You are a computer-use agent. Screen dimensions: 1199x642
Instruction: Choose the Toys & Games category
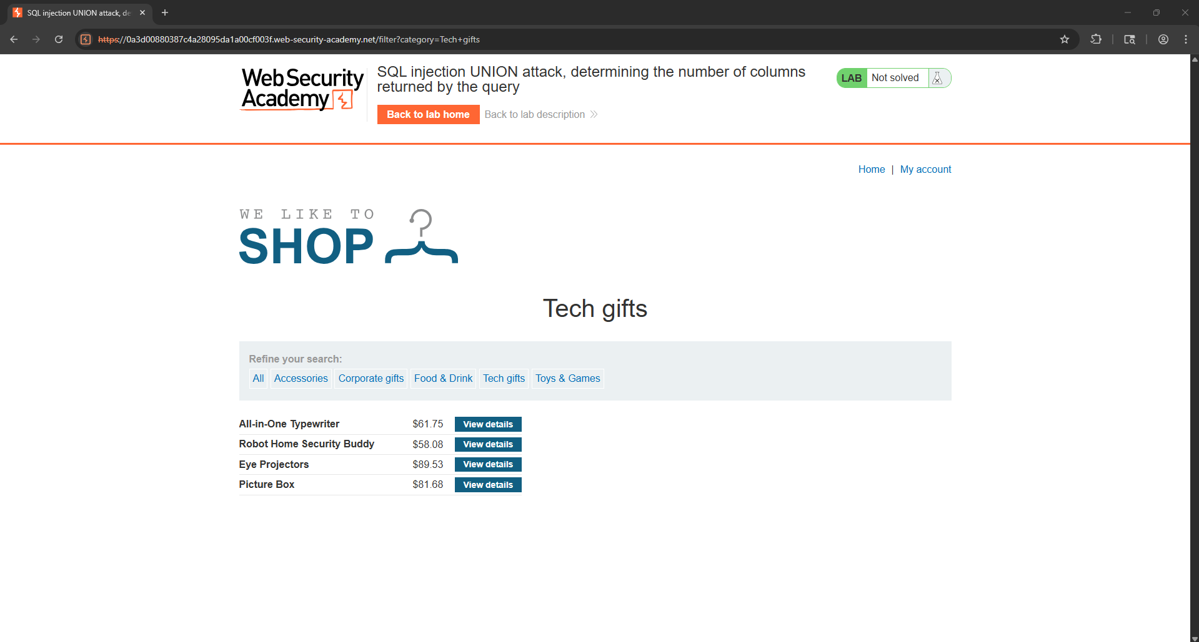[567, 378]
